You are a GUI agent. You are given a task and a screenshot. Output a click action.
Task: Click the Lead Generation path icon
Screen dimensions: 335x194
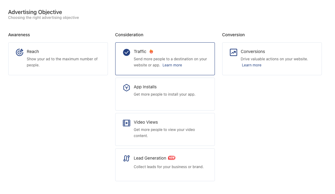point(127,158)
